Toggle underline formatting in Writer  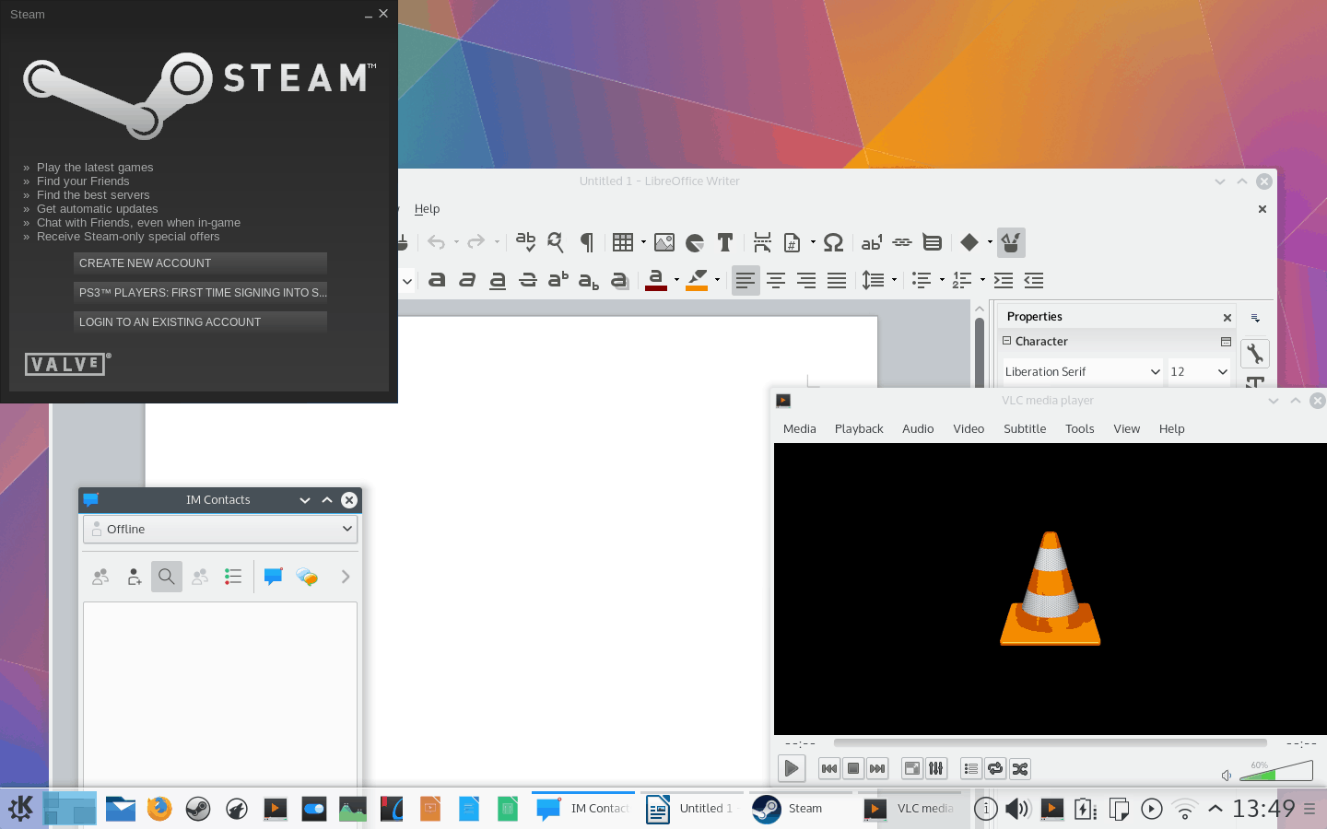(498, 280)
